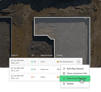The image size is (101, 92).
Task: Click the Pre-Construction phase label
Action: click(66, 62)
